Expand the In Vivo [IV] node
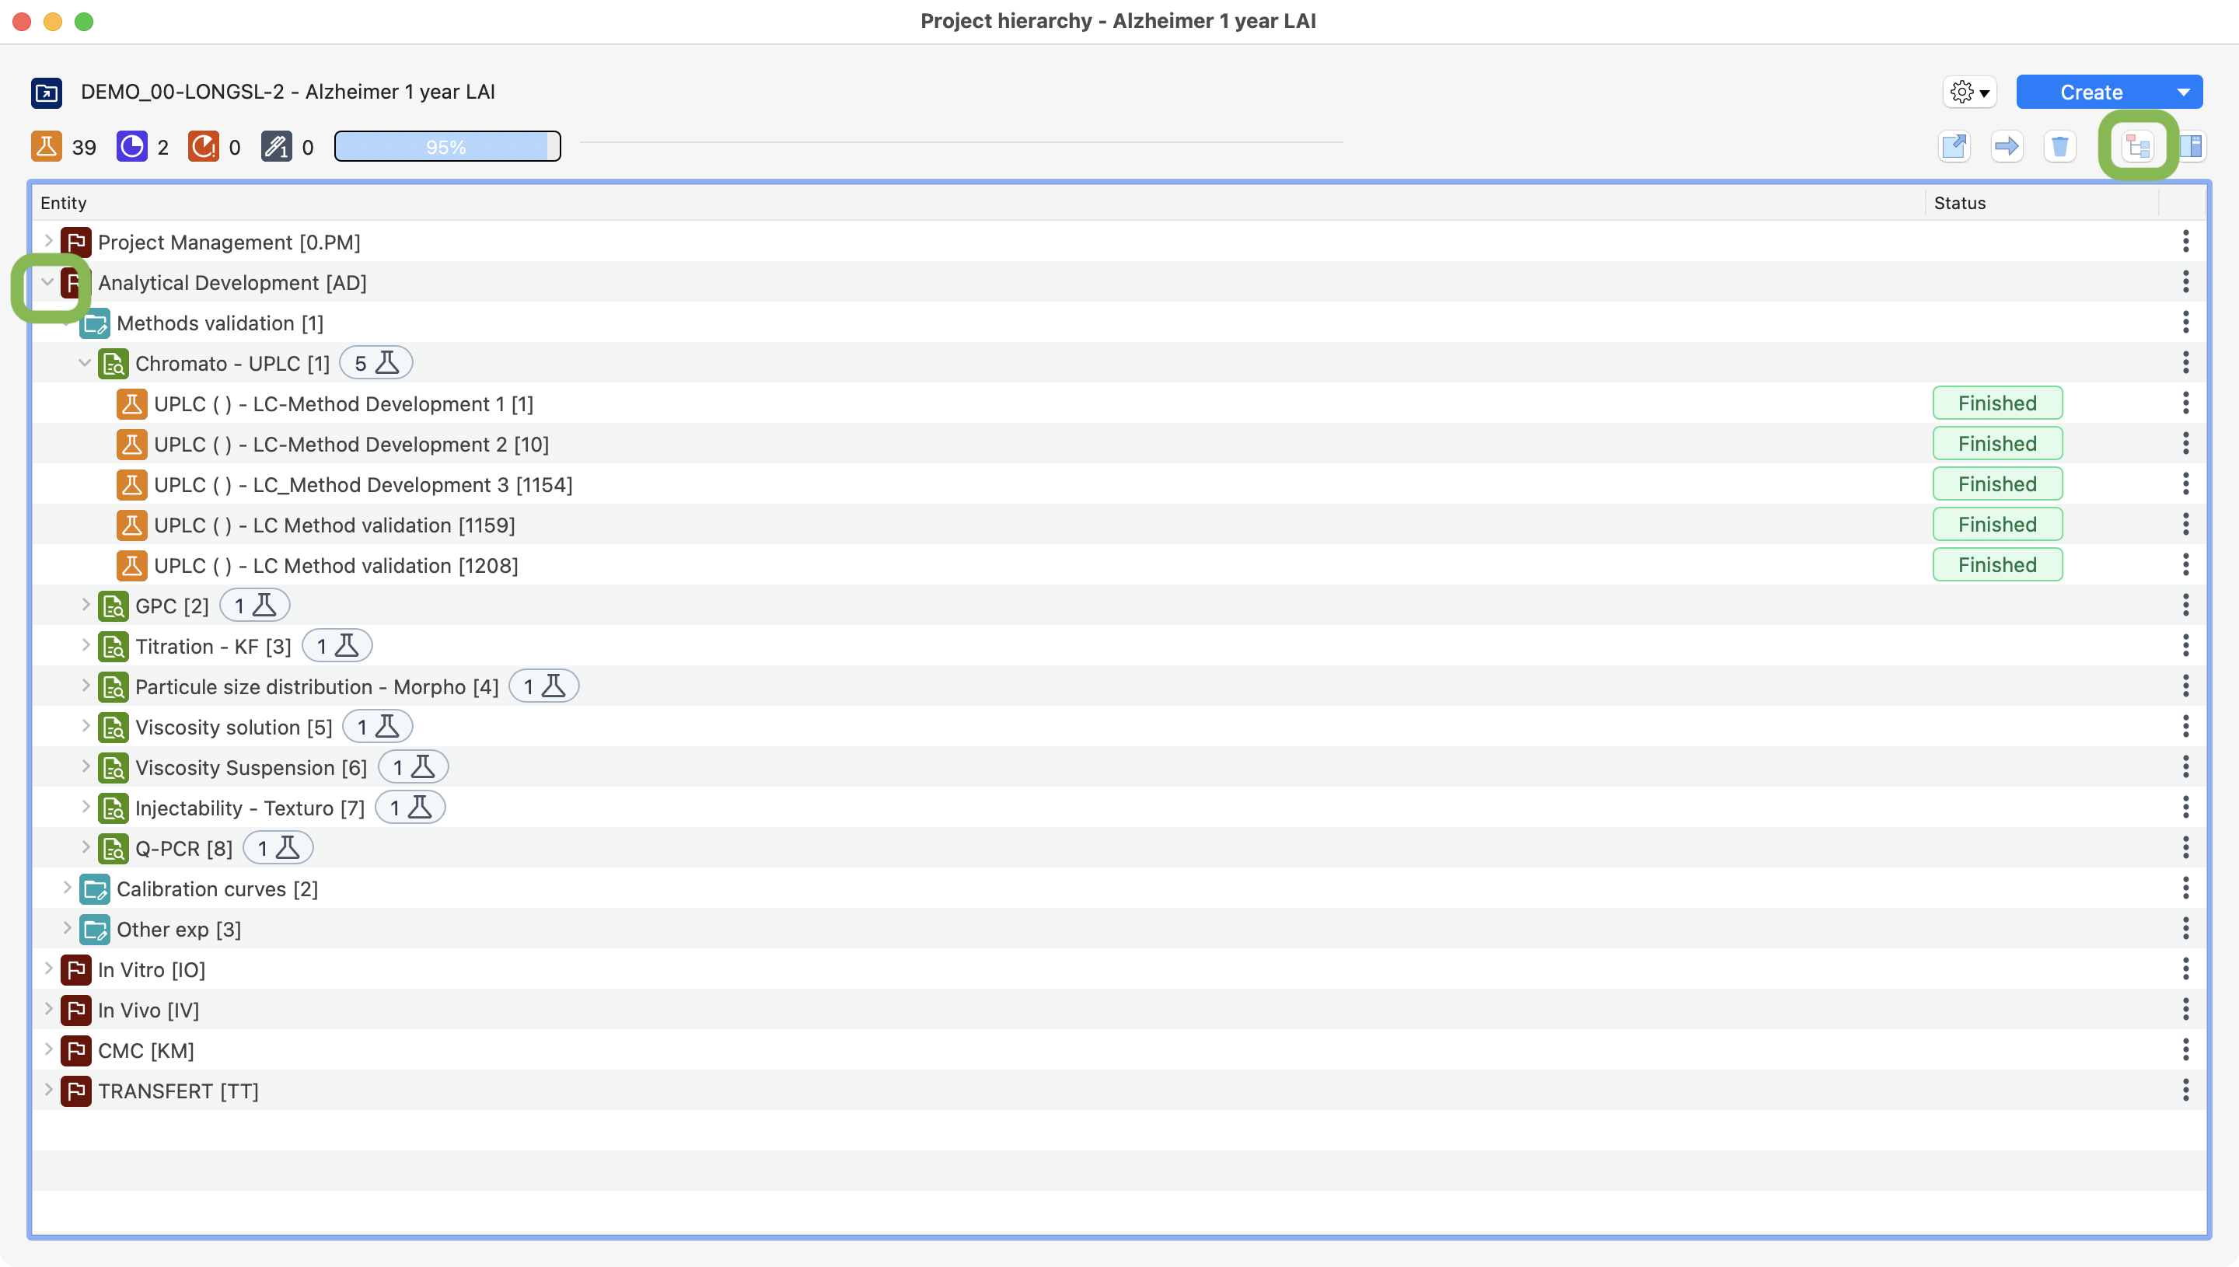 click(49, 1010)
